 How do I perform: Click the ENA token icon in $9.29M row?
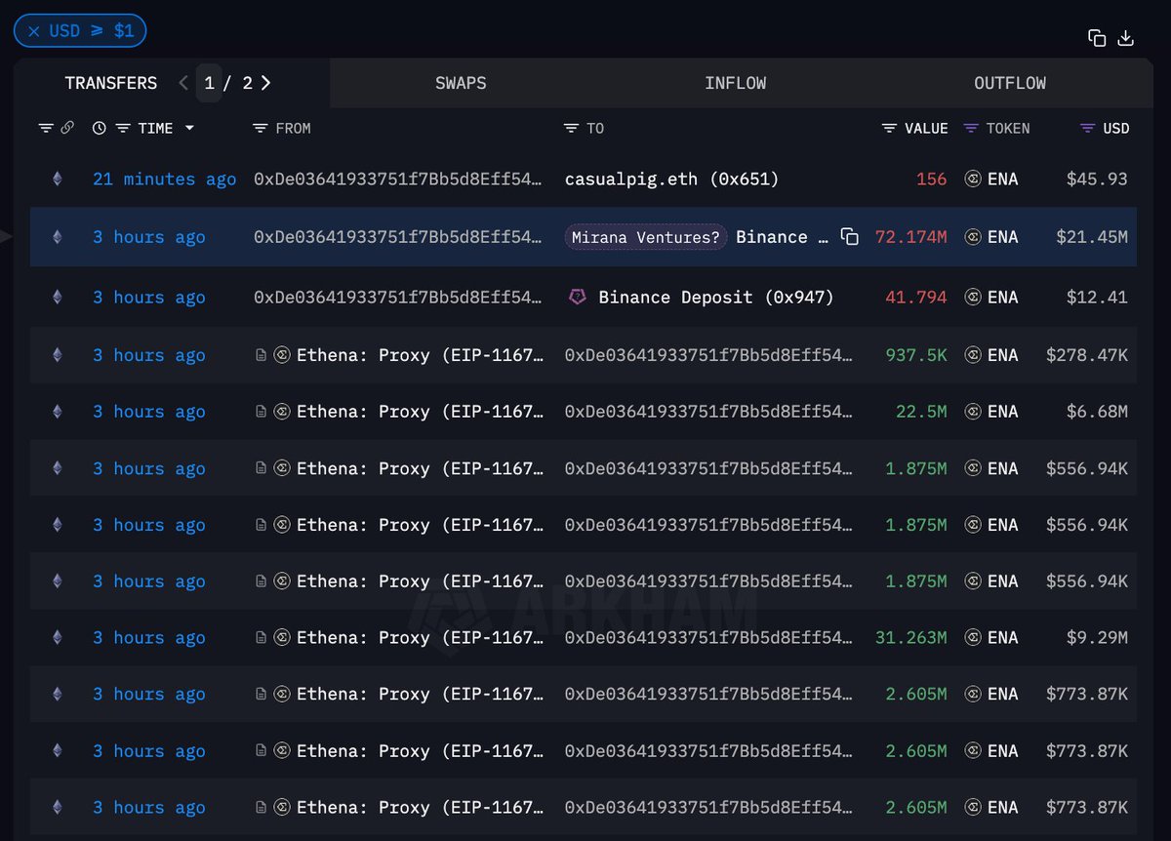[x=972, y=637]
